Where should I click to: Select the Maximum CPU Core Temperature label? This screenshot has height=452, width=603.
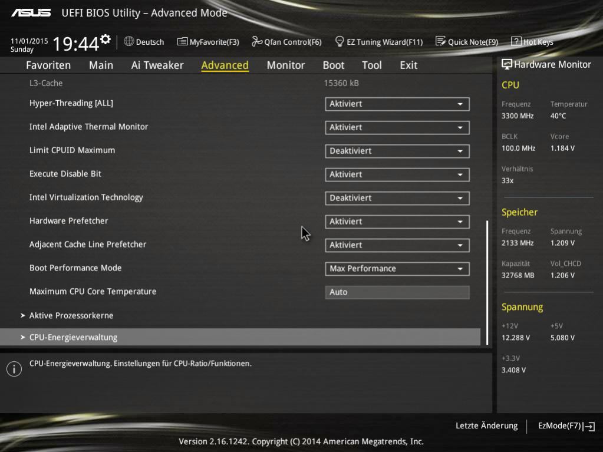click(x=93, y=291)
